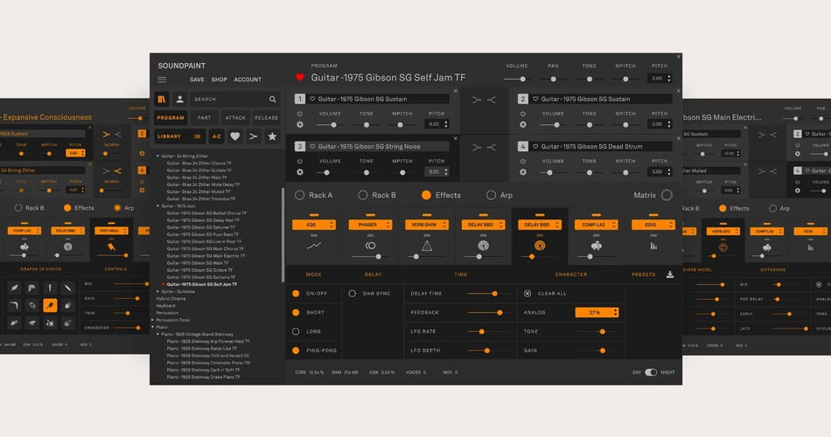Open the user profile icon tab
The width and height of the screenshot is (831, 437).
179,99
